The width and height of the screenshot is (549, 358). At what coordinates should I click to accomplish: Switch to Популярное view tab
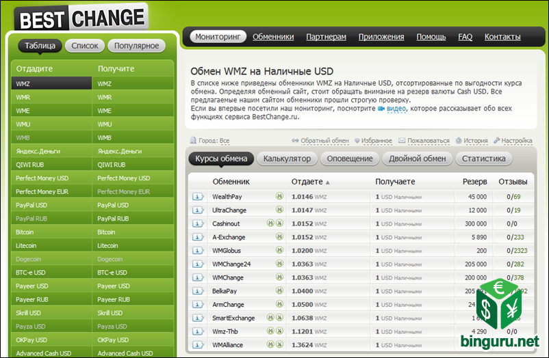pyautogui.click(x=136, y=46)
